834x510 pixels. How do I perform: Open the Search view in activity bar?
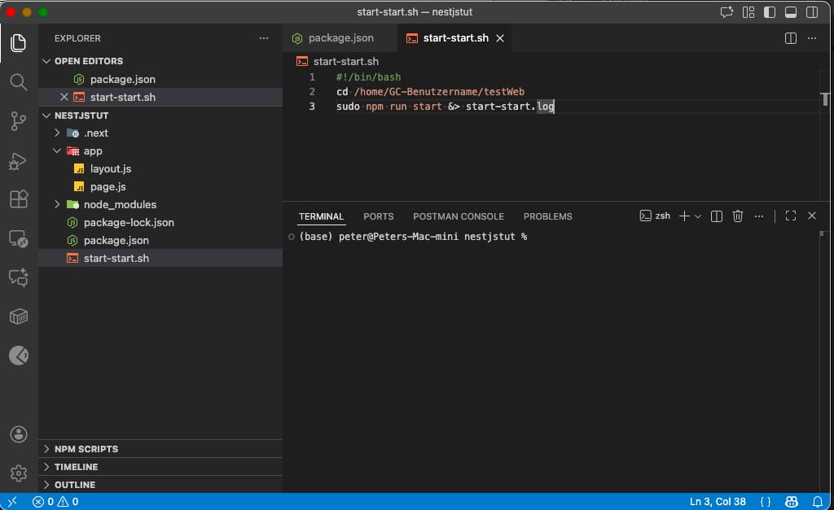18,82
